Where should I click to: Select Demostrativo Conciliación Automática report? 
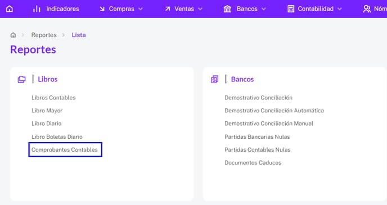274,111
